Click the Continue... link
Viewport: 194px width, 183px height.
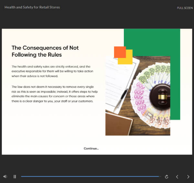click(91, 148)
